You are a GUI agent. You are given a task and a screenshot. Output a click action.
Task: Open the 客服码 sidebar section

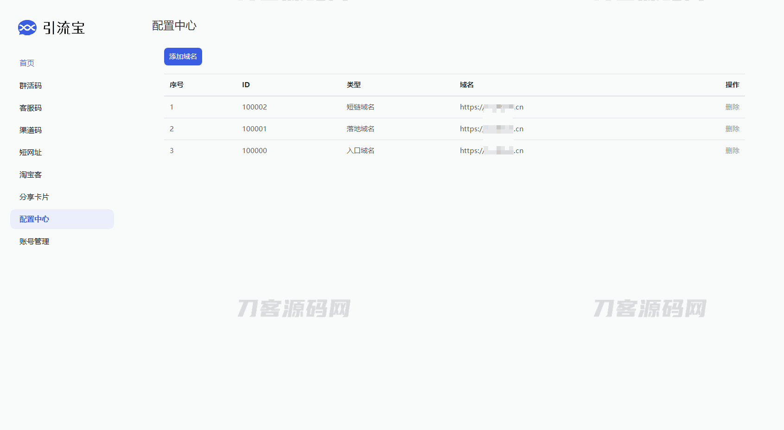(31, 108)
